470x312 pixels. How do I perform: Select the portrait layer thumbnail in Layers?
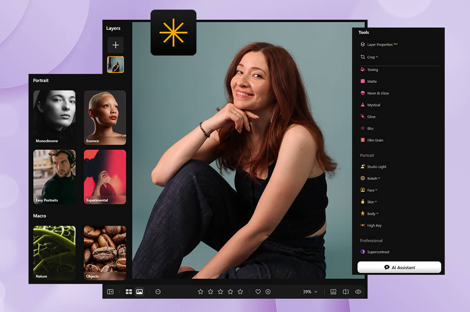pyautogui.click(x=115, y=64)
